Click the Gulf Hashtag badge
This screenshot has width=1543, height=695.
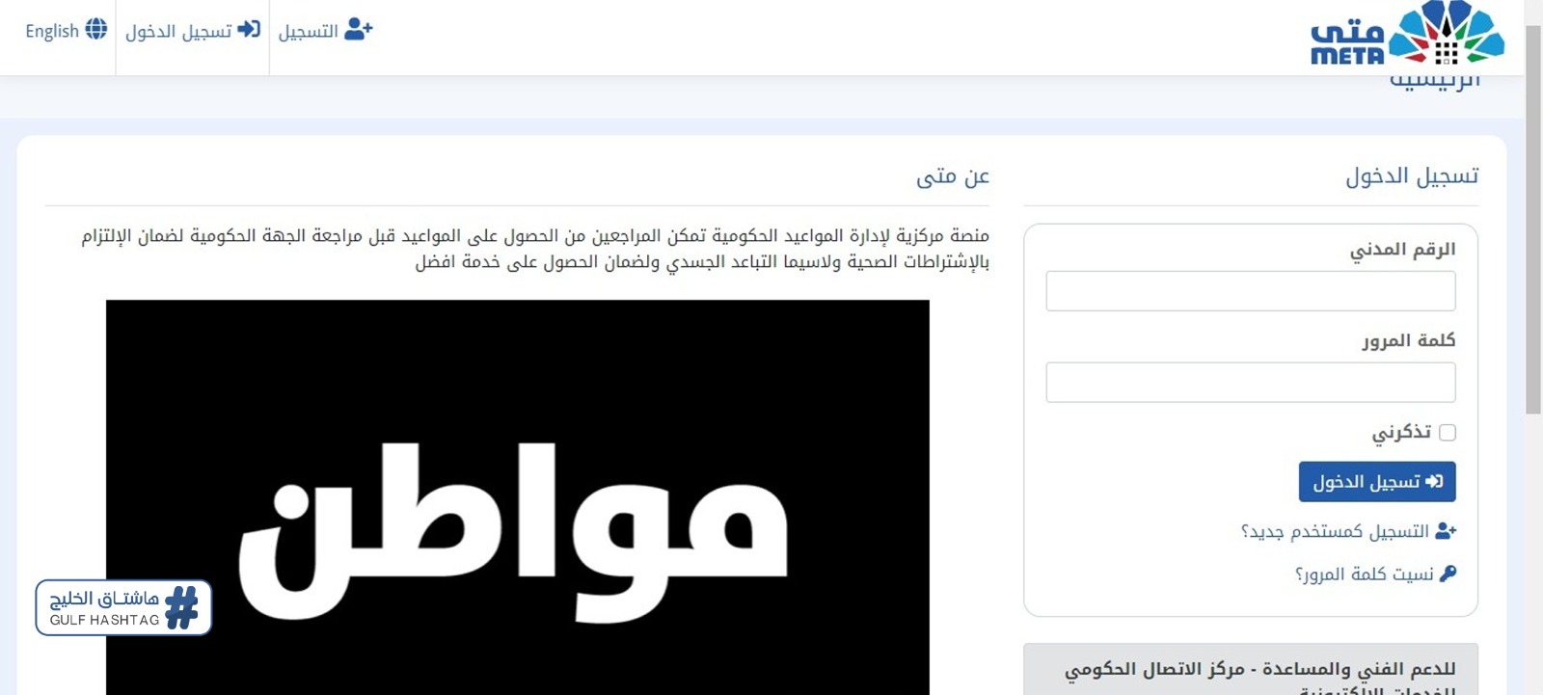[123, 607]
